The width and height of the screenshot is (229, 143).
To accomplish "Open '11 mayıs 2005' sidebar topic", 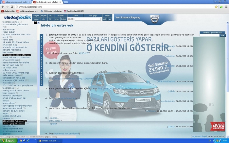I will pos(10,68).
